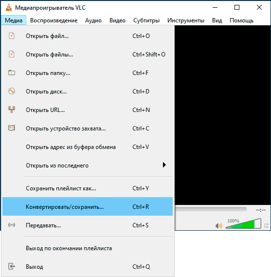Select Конвертировать/сохранить... entry
This screenshot has height=277, width=271.
[88, 206]
